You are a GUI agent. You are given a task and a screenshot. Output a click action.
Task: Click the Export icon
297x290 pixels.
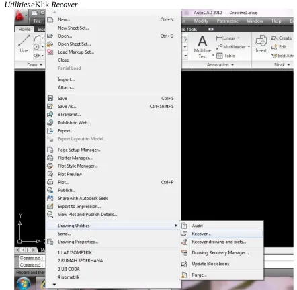click(x=50, y=131)
